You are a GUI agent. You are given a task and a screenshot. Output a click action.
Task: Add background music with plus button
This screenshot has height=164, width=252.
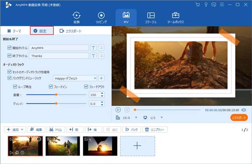(101, 78)
